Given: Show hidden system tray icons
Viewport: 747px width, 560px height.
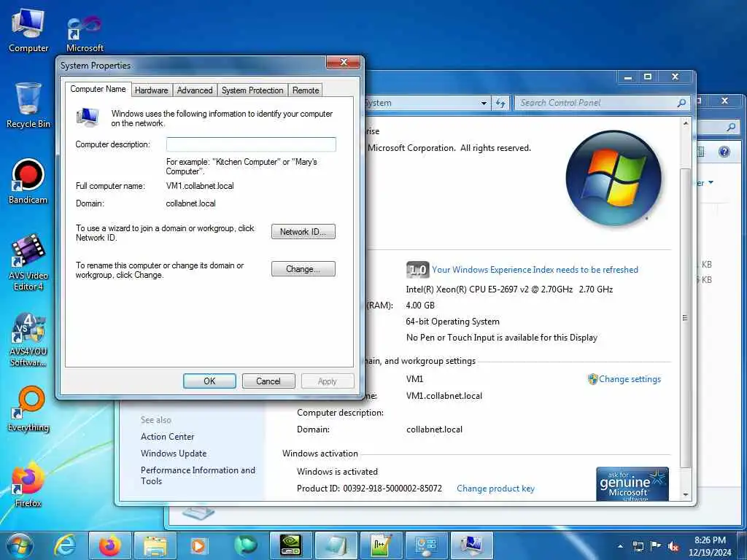Looking at the screenshot, I should 620,546.
